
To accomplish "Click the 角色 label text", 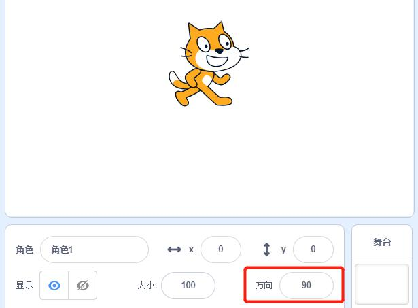I will click(x=24, y=250).
